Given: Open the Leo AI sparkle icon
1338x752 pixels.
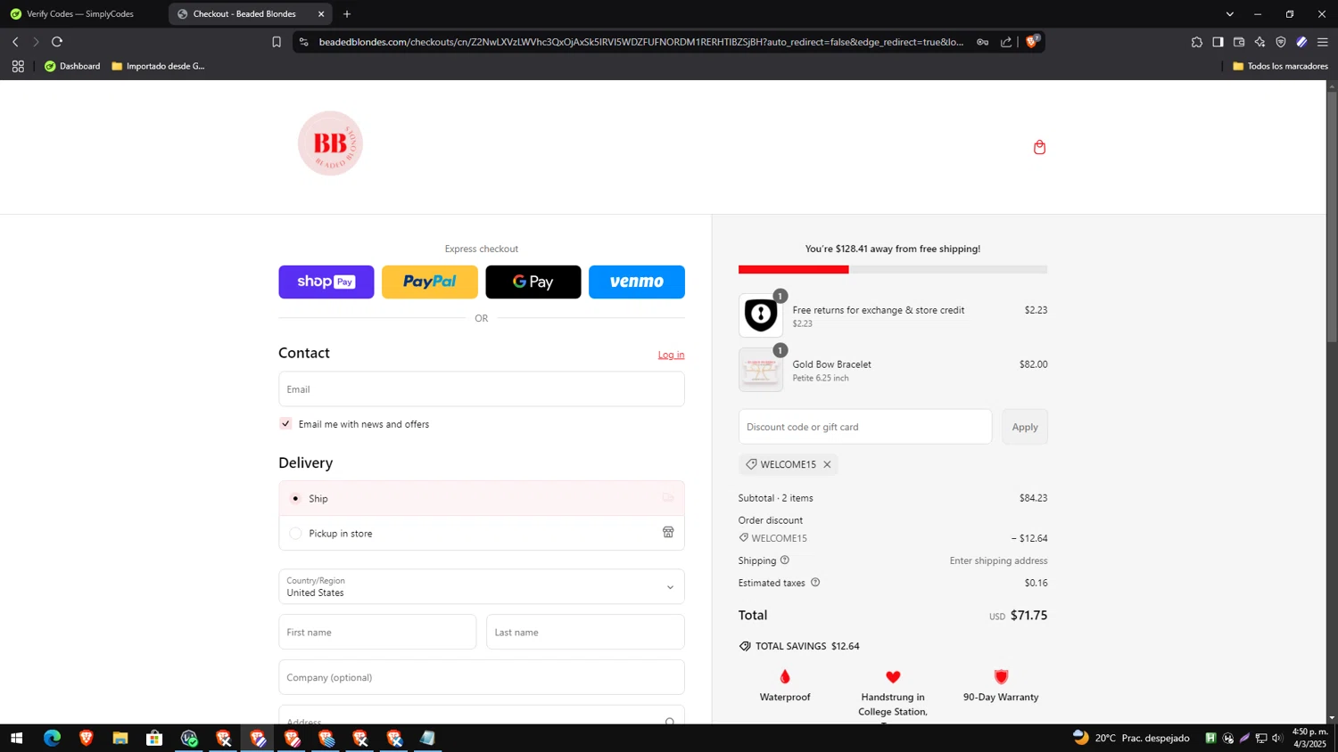Looking at the screenshot, I should click(x=1260, y=42).
